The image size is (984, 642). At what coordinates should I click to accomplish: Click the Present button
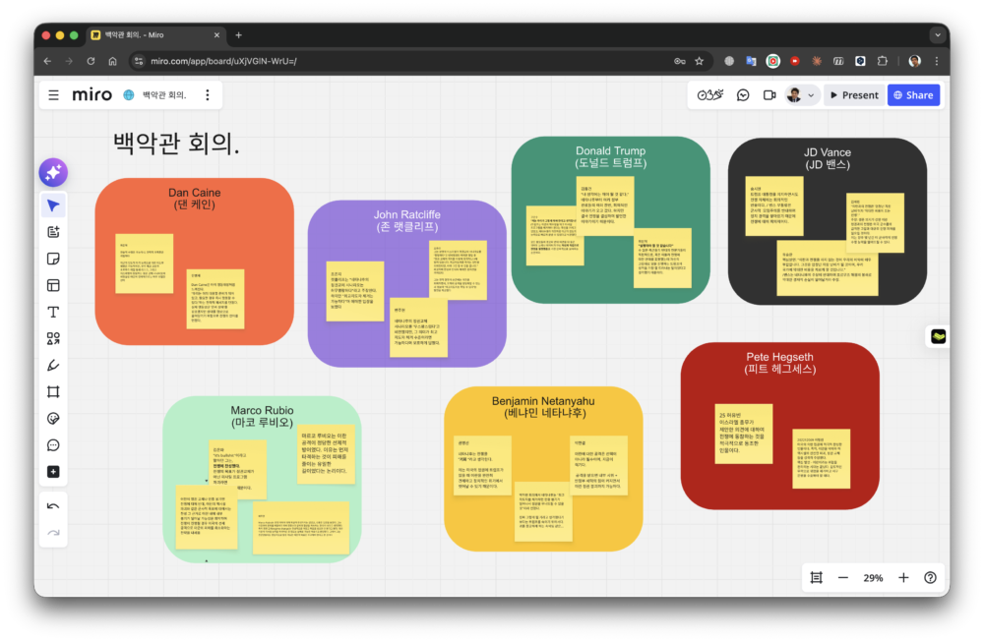click(x=853, y=95)
